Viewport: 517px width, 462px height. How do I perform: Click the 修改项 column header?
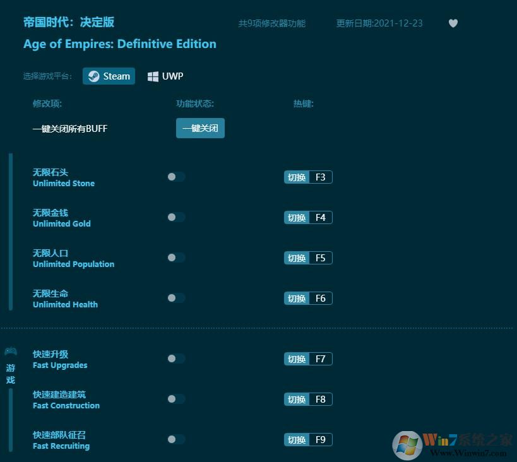tap(47, 104)
